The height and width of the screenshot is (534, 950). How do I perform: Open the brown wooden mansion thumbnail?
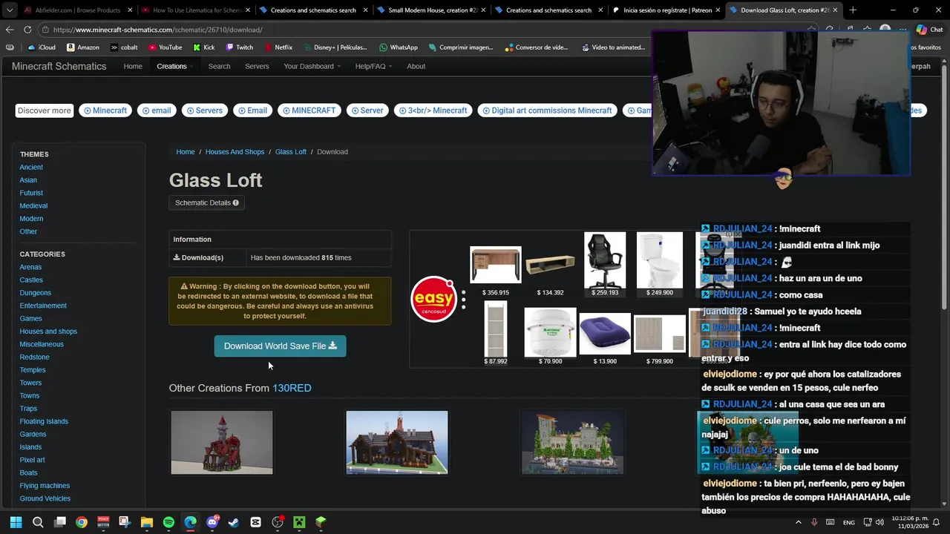click(x=397, y=442)
